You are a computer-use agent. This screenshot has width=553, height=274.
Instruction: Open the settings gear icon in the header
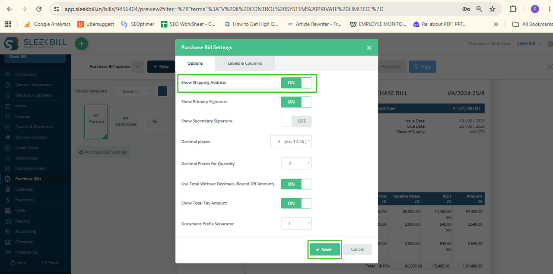click(550, 44)
